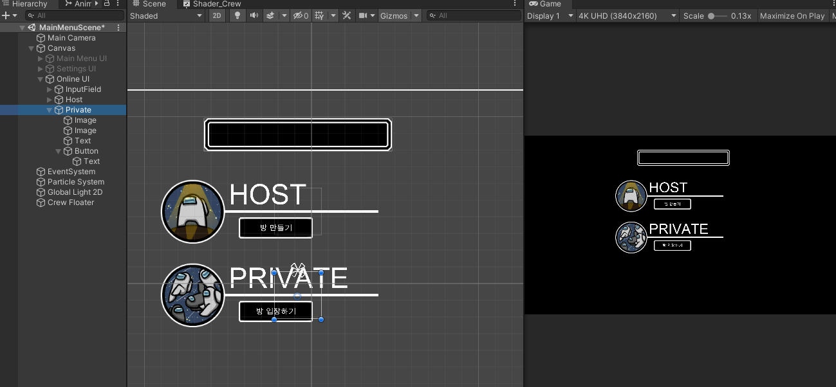This screenshot has height=387, width=836.
Task: Click the 방 만들기 button in Scene view
Action: pos(275,228)
